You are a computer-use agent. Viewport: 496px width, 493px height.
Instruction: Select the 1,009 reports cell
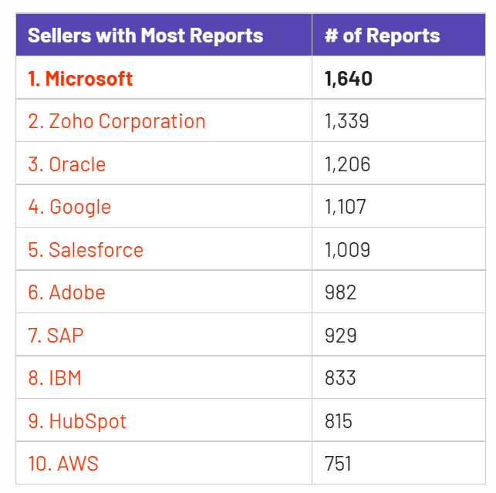[348, 250]
